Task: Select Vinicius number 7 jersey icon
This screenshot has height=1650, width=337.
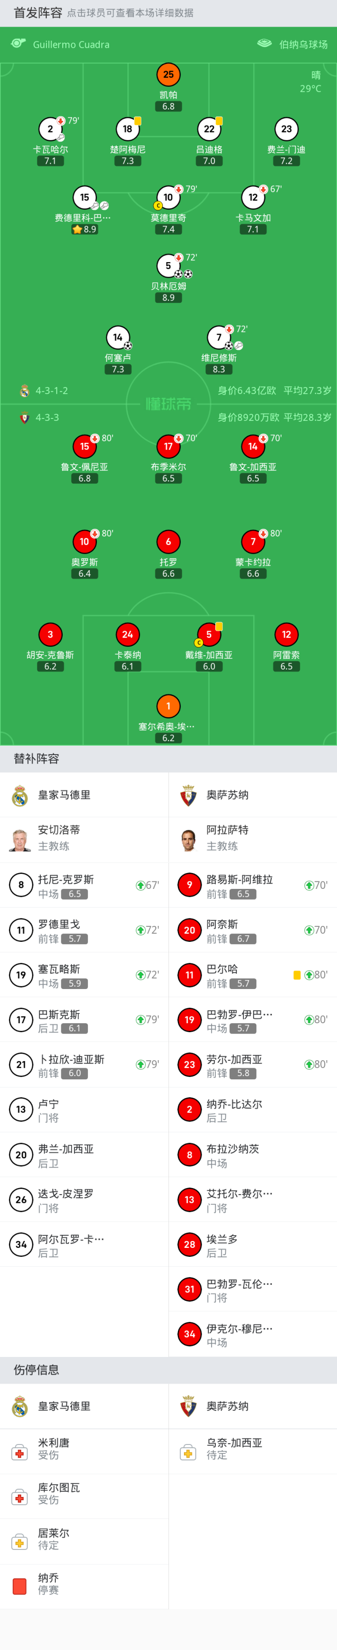Action: pos(219,337)
